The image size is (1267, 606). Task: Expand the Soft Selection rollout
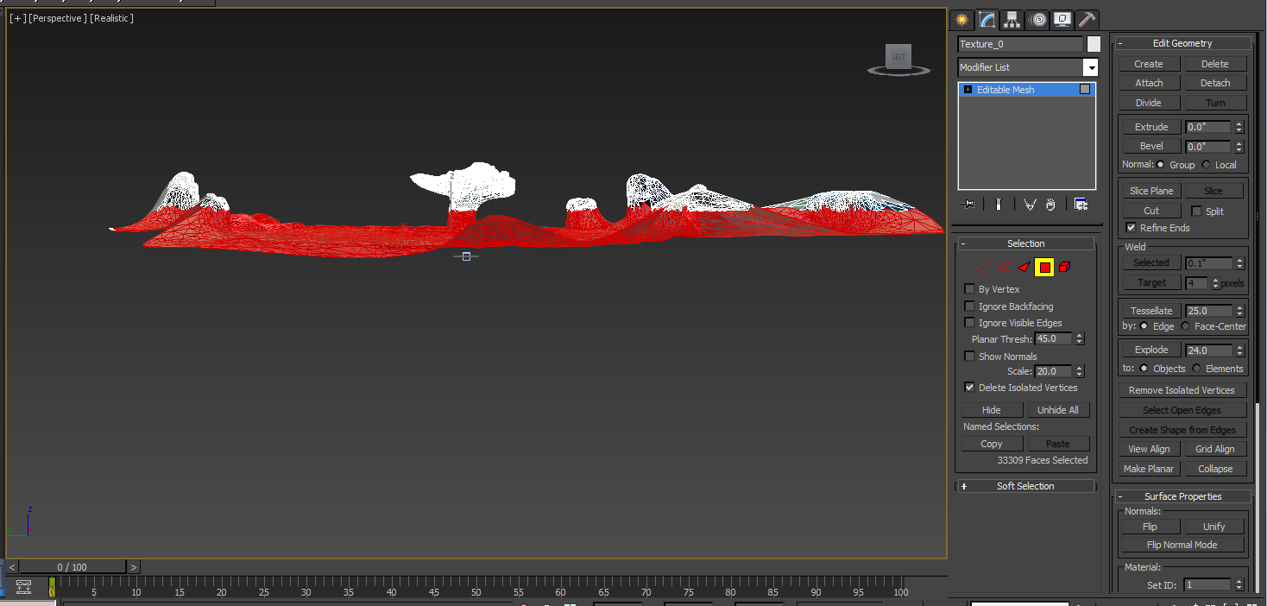click(1025, 486)
